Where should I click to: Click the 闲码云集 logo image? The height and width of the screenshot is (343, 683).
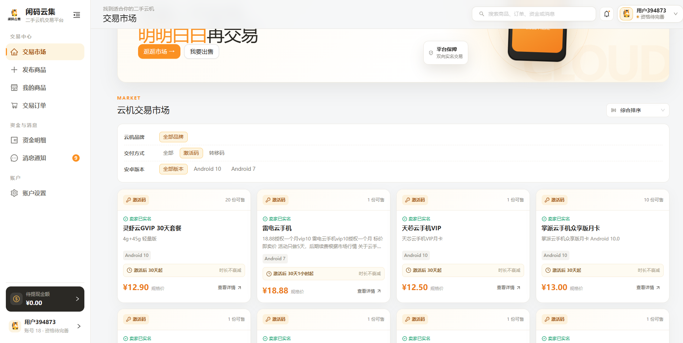pos(14,15)
